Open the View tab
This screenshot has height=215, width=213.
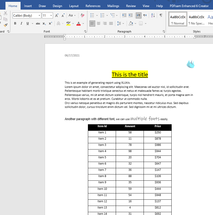(x=146, y=6)
